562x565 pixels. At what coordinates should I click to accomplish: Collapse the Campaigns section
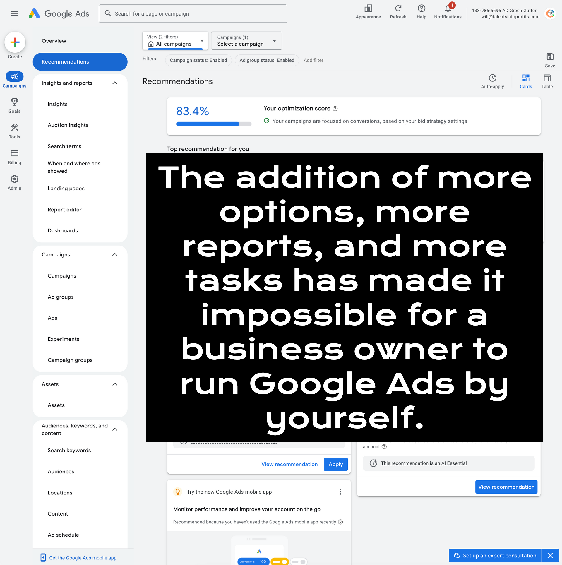[x=115, y=255]
